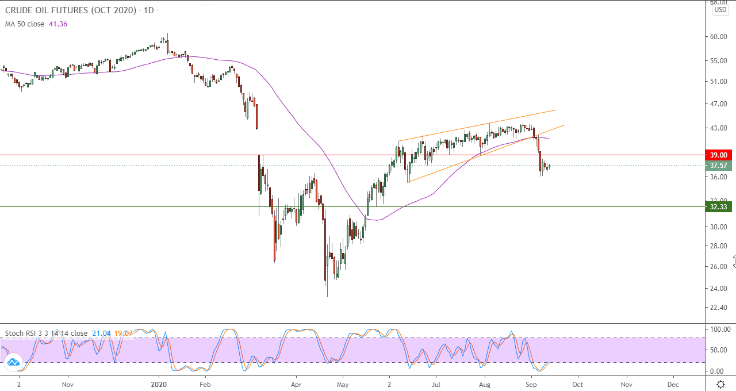The height and width of the screenshot is (391, 736).
Task: Click the Sep label on time axis
Action: tap(532, 384)
